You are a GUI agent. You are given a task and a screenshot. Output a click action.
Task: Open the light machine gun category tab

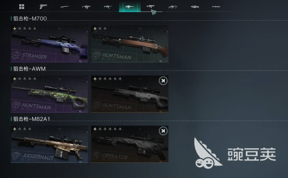coord(151,6)
